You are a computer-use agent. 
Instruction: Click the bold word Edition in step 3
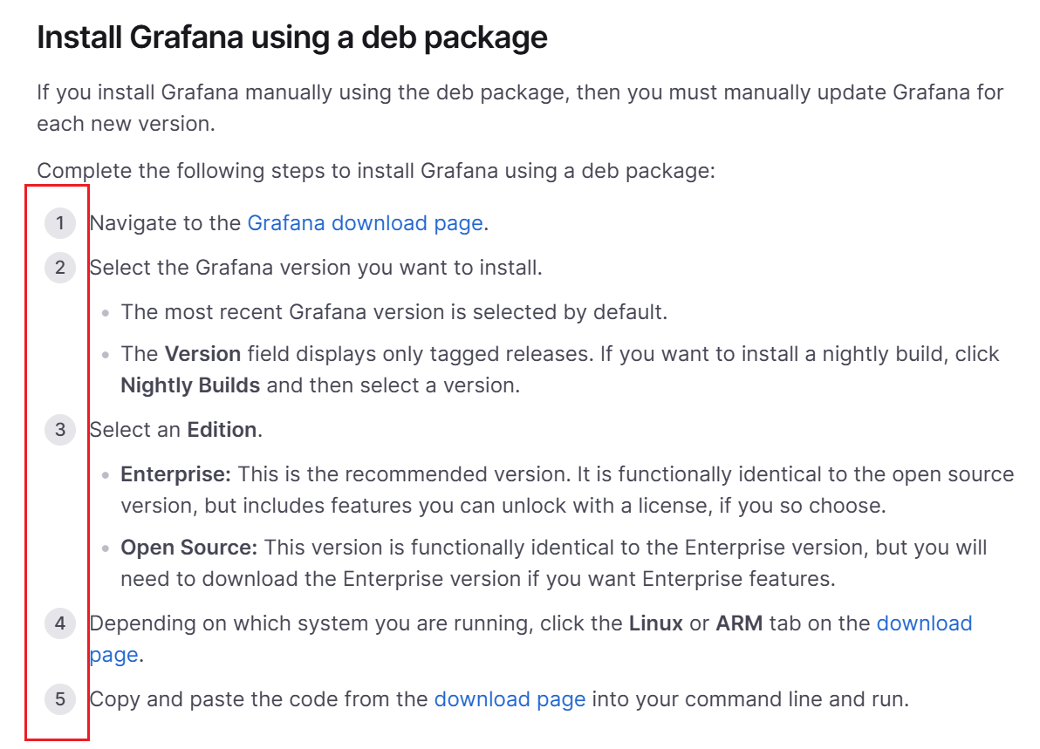(x=222, y=430)
